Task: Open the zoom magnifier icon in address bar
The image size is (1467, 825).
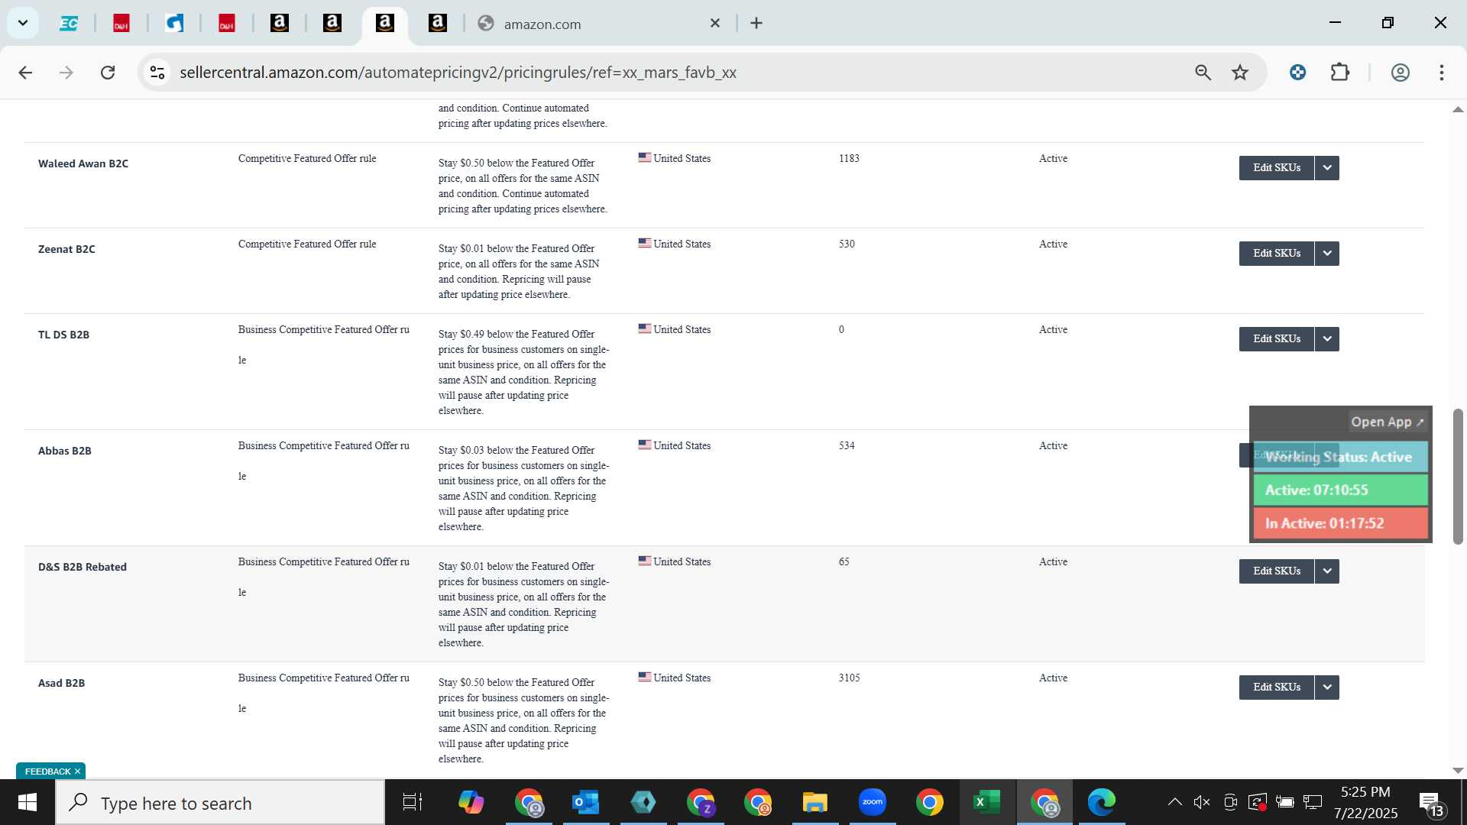Action: click(1203, 73)
